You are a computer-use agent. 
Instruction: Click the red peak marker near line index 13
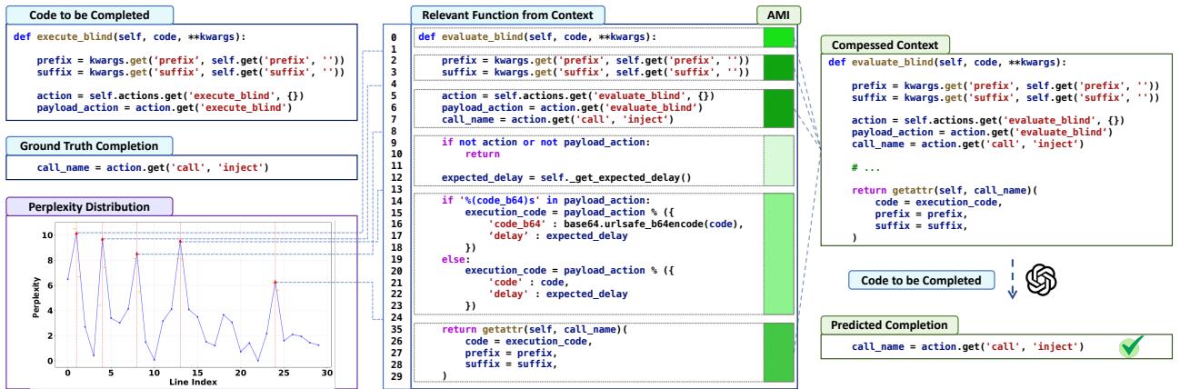(180, 242)
